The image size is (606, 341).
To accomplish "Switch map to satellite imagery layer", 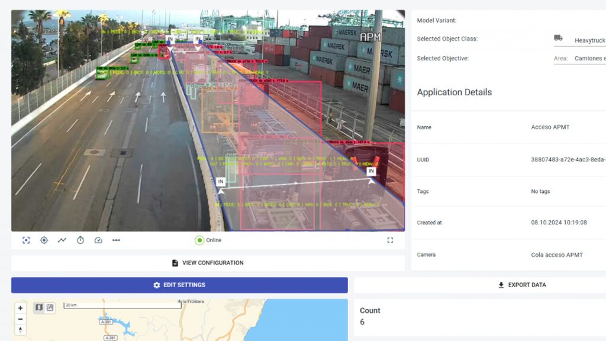I will [50, 308].
